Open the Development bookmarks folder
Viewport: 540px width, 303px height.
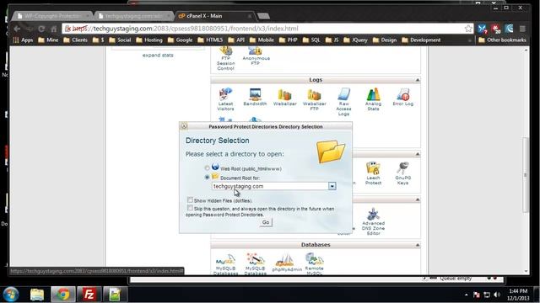point(421,40)
